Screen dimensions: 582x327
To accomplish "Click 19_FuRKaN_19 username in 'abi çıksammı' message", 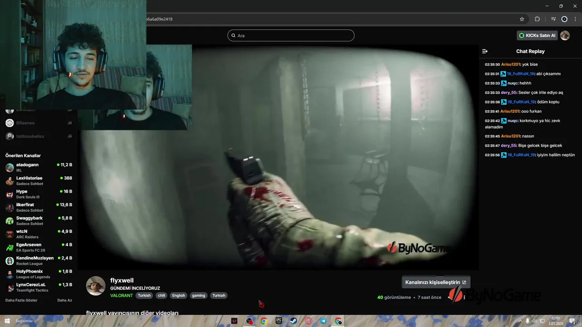I will point(521,74).
